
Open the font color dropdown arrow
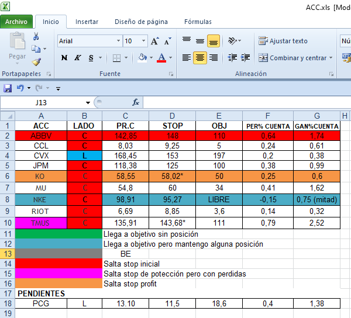tap(171, 58)
